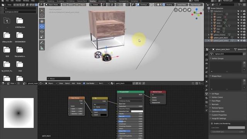Click the parent folder icon in file browser

pos(7,21)
